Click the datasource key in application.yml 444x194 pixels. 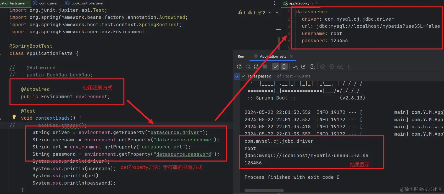point(310,12)
